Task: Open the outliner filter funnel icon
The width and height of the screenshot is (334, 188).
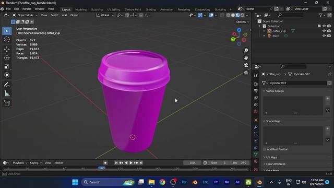Action: [x=320, y=15]
